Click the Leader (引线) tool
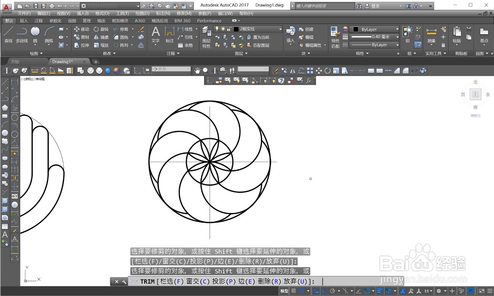The image size is (494, 296). [186, 37]
